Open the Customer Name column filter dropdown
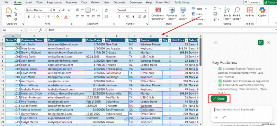277x126 pixels. 46,40
